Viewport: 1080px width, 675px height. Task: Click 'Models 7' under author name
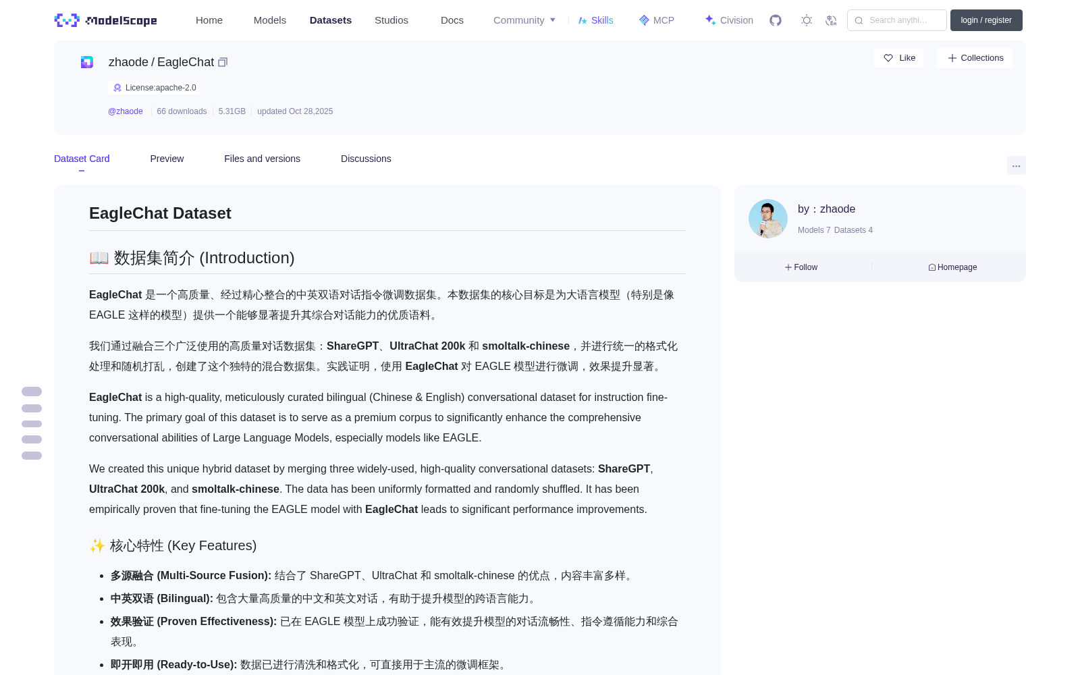pyautogui.click(x=814, y=230)
